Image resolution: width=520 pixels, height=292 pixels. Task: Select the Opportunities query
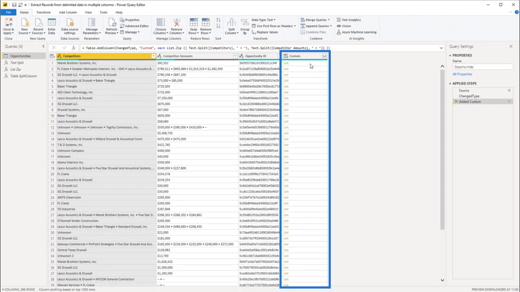(20, 56)
